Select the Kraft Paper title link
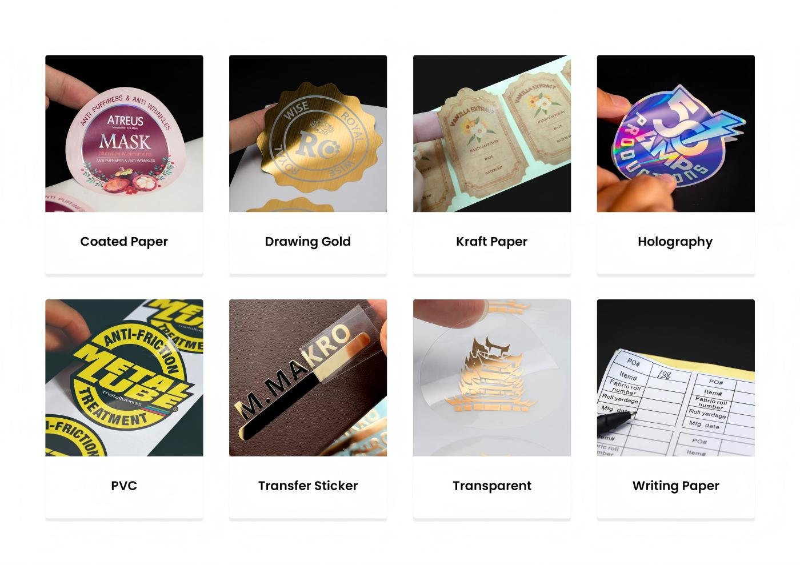 [492, 242]
